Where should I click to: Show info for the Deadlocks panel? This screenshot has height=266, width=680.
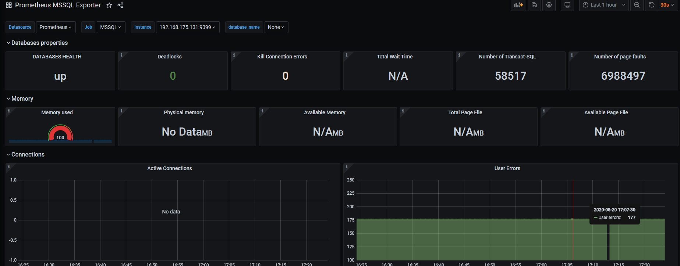pyautogui.click(x=121, y=55)
